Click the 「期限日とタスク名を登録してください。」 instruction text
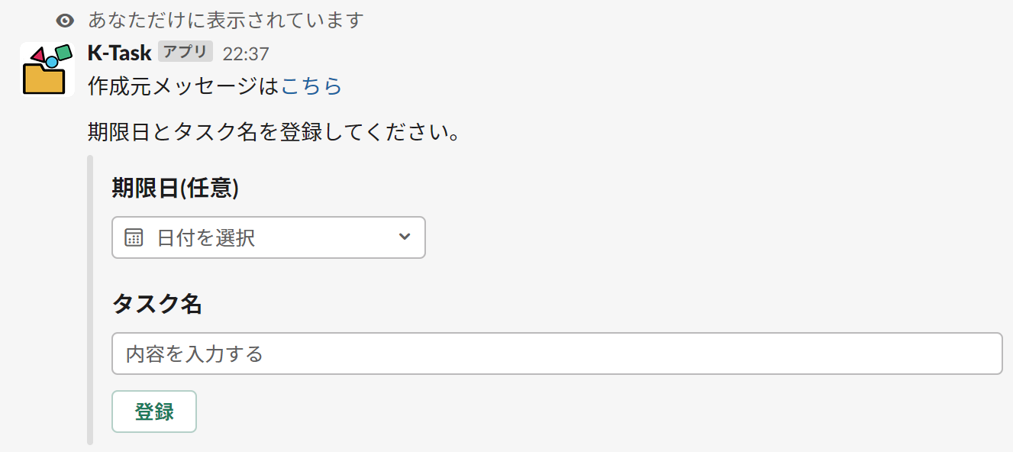1013x452 pixels. [273, 131]
